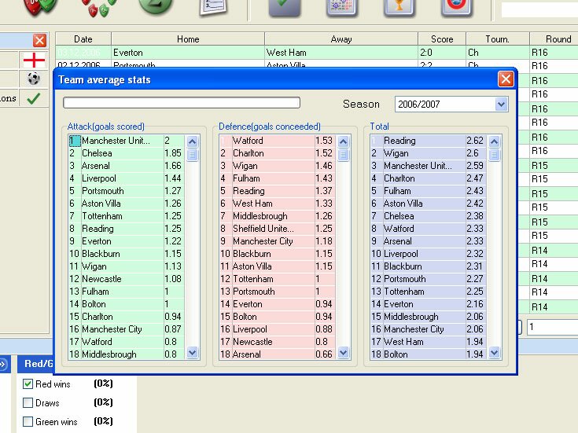Viewport: 578px width, 433px height.
Task: Click the double-arrow expander at bottom left
Action: (x=3, y=365)
